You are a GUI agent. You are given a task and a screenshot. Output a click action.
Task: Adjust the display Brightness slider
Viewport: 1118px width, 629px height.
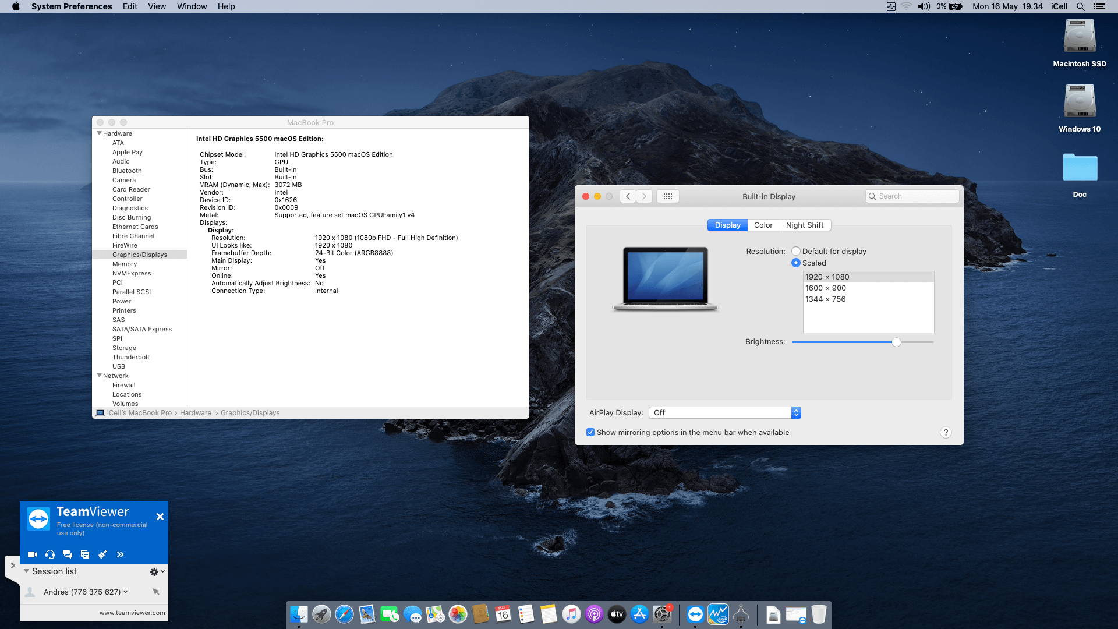pyautogui.click(x=896, y=342)
